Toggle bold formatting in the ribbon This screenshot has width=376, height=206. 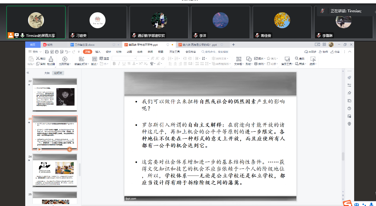(114, 64)
